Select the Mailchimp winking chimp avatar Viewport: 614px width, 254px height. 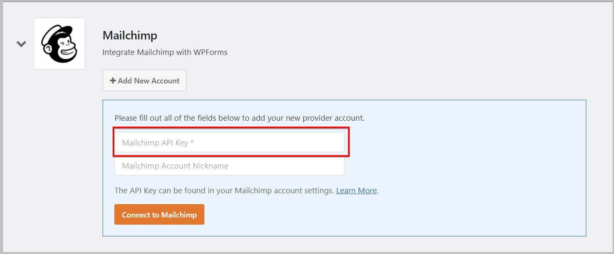tap(59, 44)
